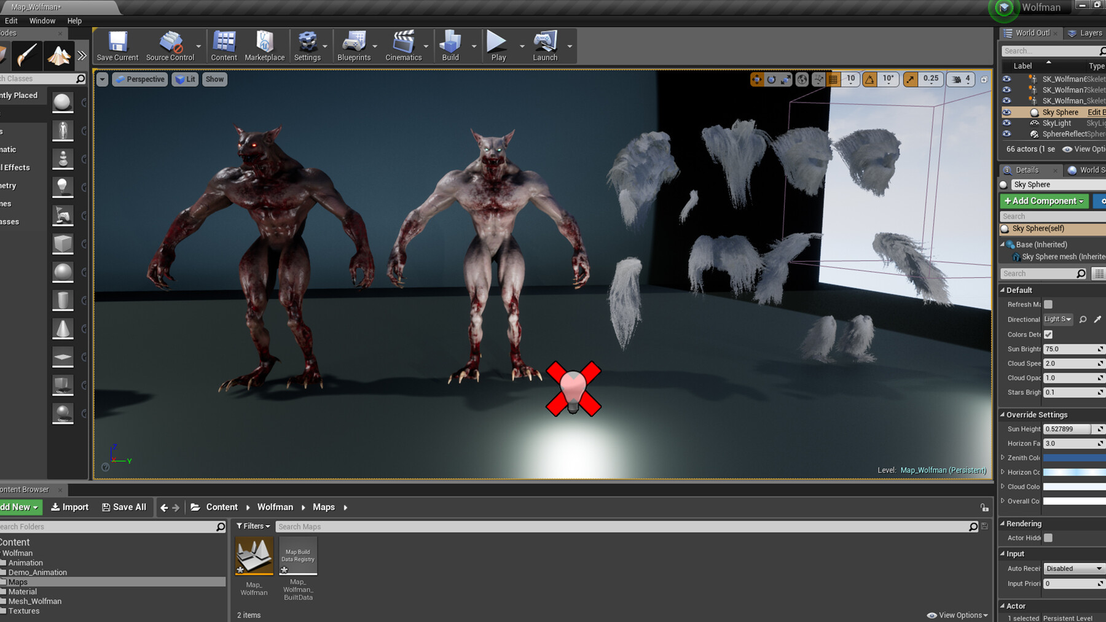Screen dimensions: 1106x622
Task: Uncheck Colors Determined checkbox
Action: point(1048,335)
